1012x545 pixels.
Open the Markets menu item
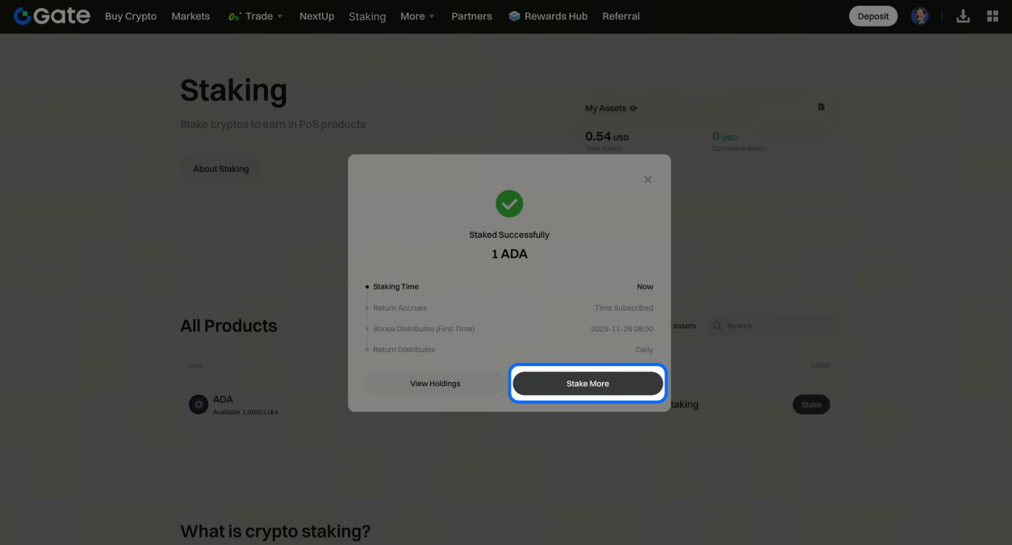pyautogui.click(x=190, y=16)
